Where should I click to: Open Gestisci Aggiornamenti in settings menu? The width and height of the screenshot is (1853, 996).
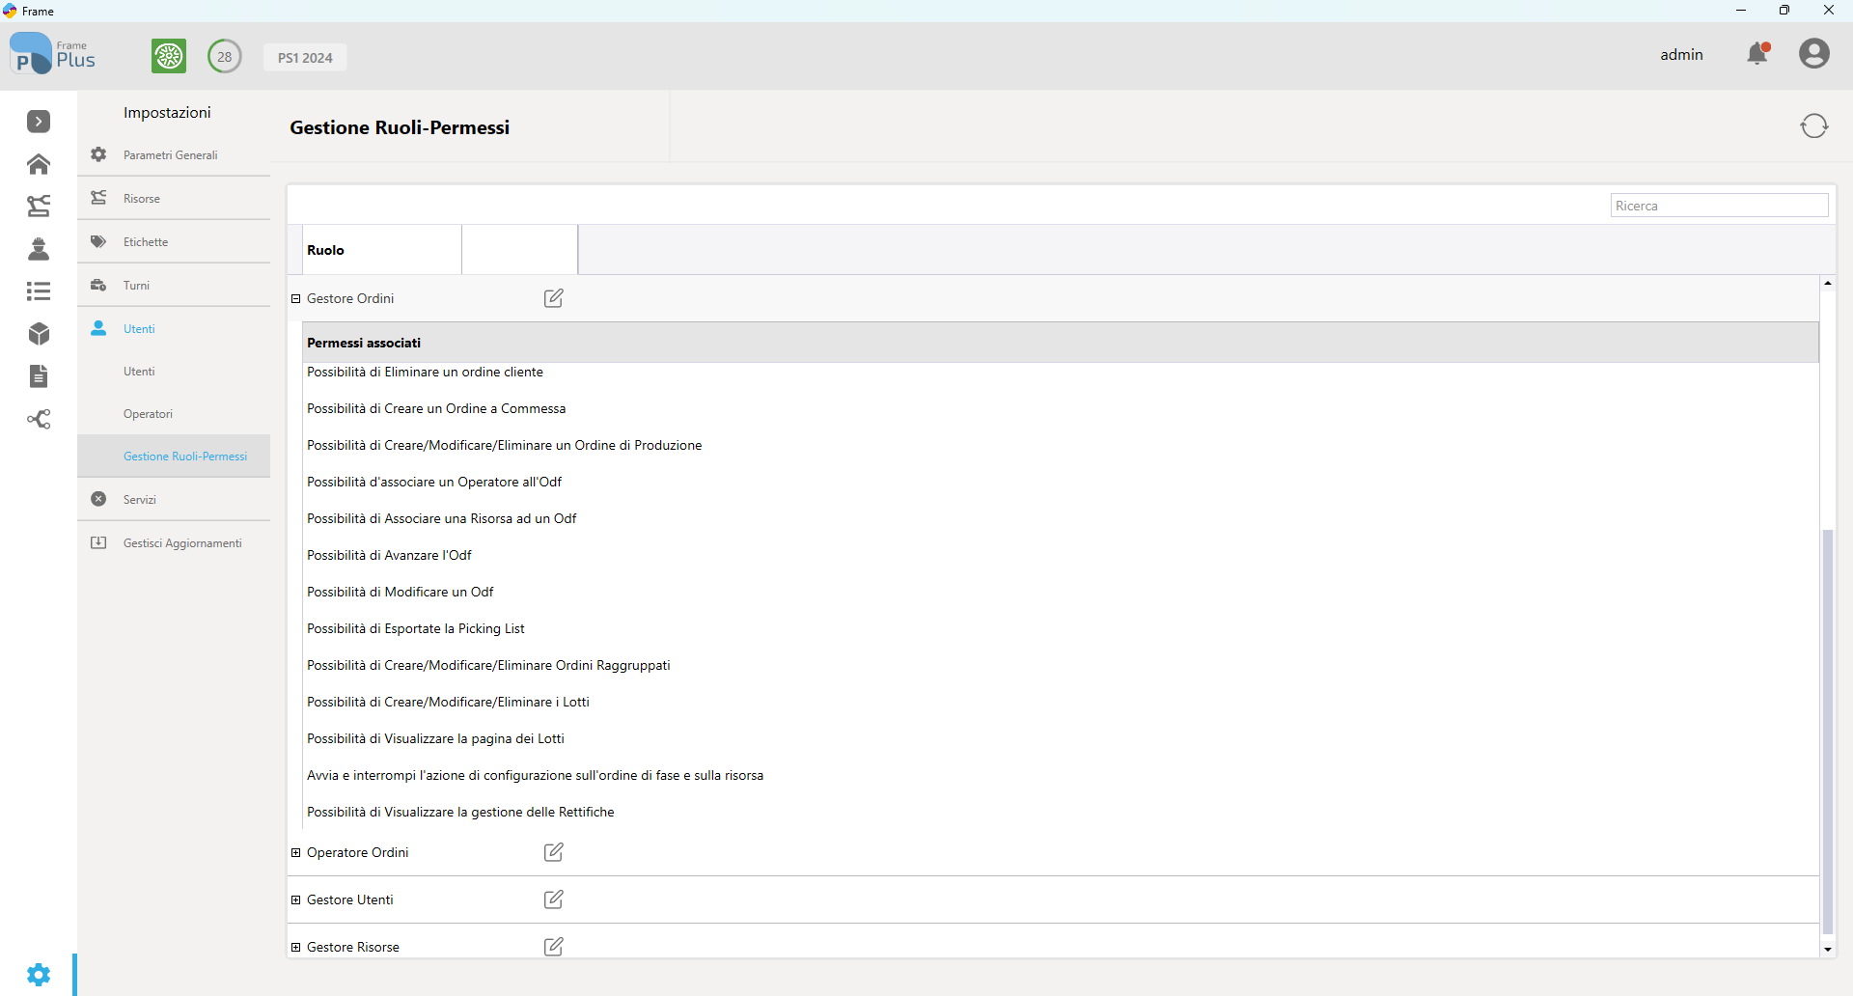point(182,543)
